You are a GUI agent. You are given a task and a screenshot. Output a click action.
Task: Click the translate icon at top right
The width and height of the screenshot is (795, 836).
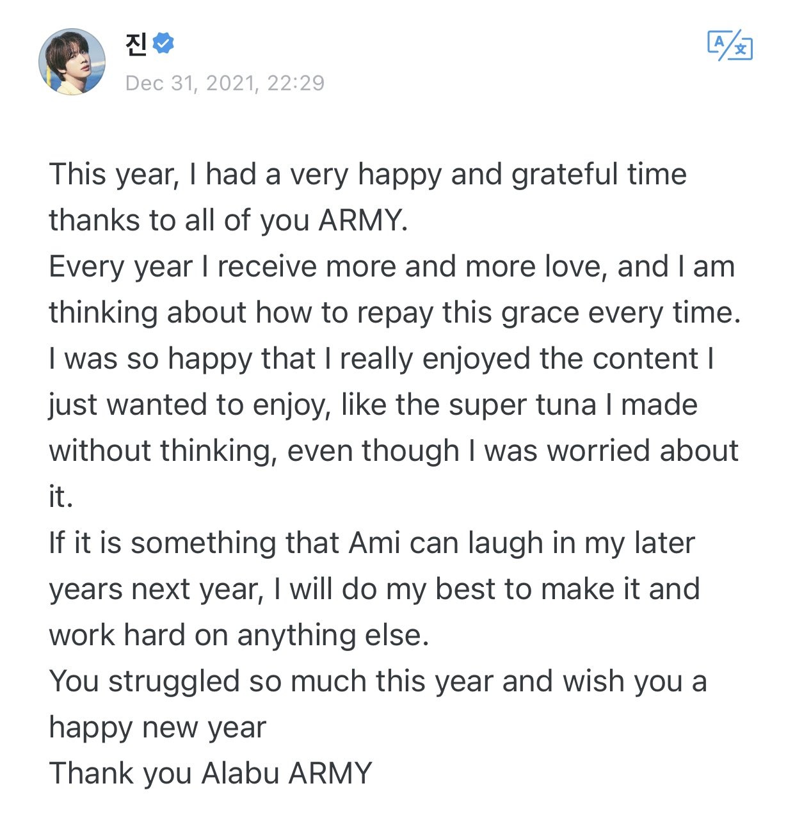(x=730, y=45)
